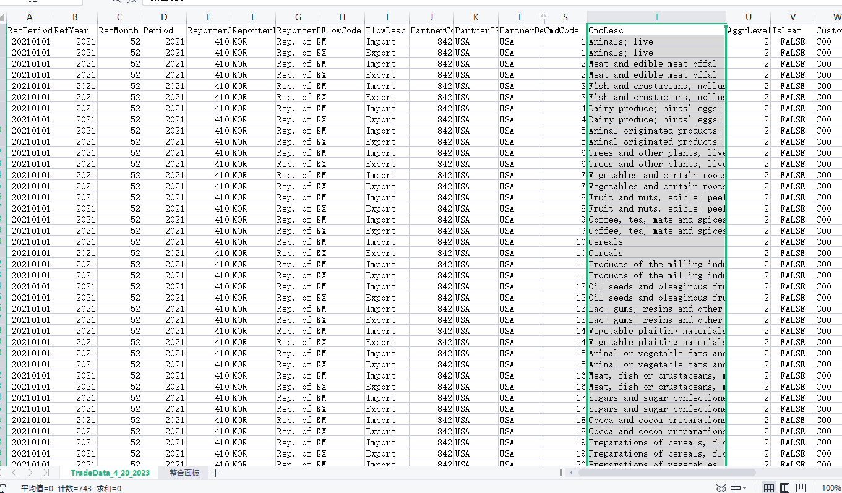Jump to the last sheet arrow
842x493 pixels.
tap(45, 473)
